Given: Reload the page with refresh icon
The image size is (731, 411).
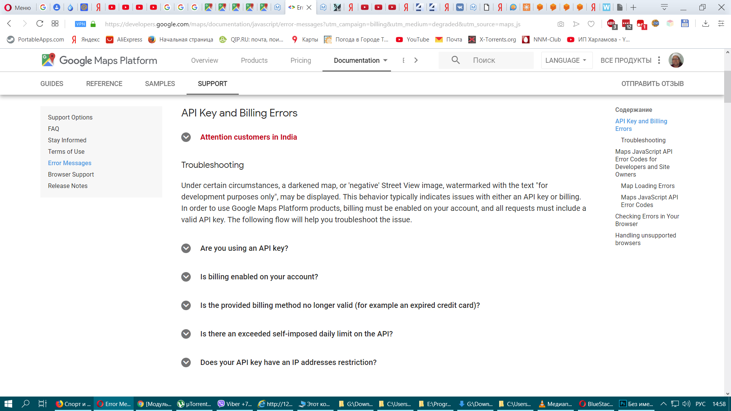Looking at the screenshot, I should click(x=40, y=24).
